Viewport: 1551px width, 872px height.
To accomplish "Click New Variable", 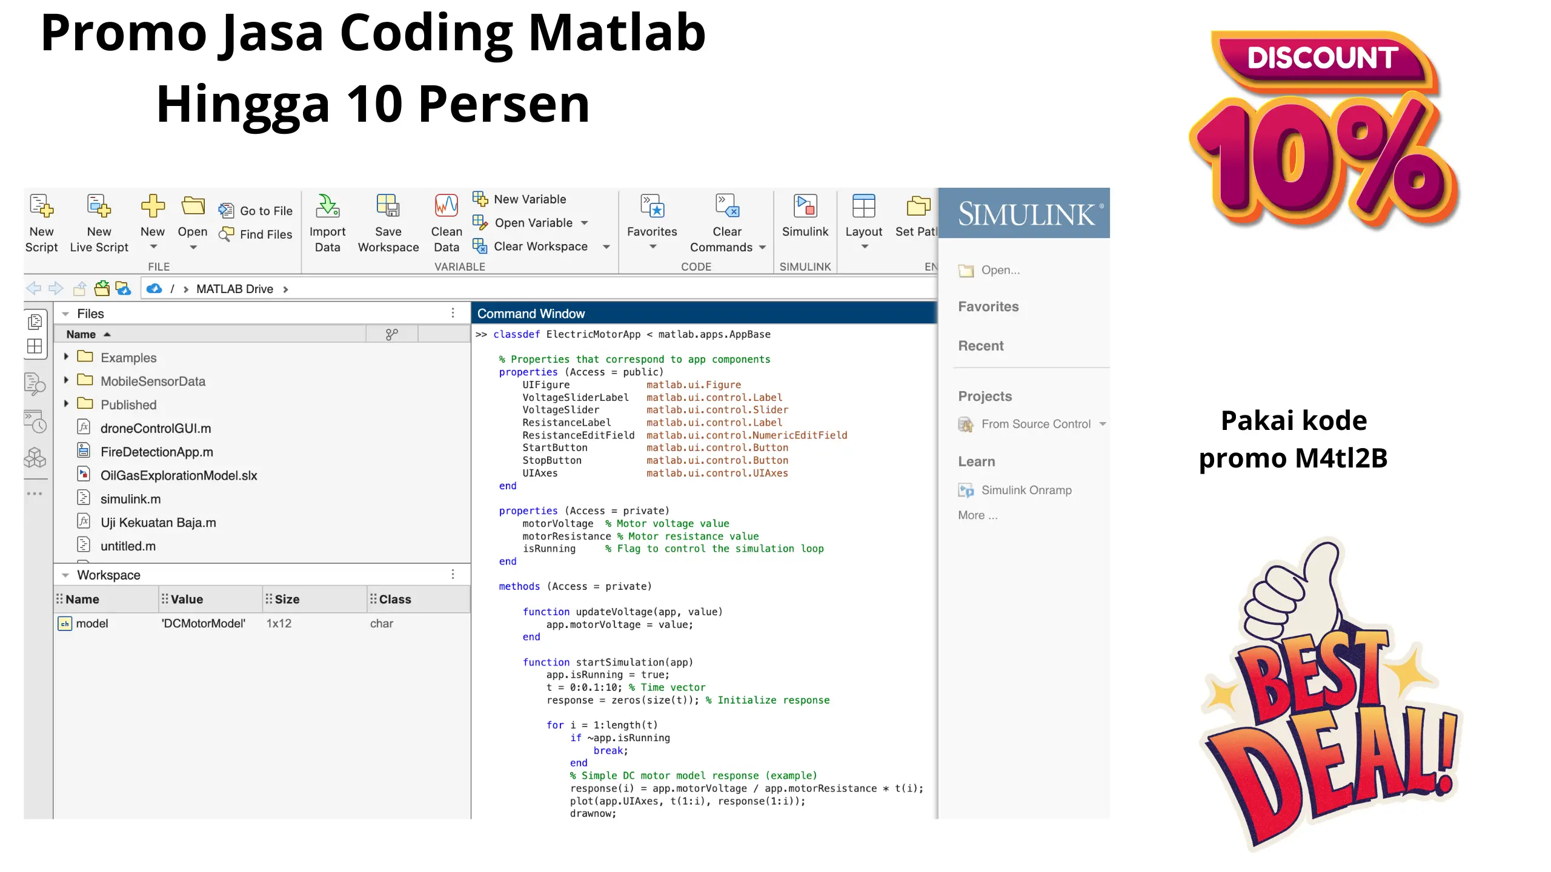I will (520, 199).
